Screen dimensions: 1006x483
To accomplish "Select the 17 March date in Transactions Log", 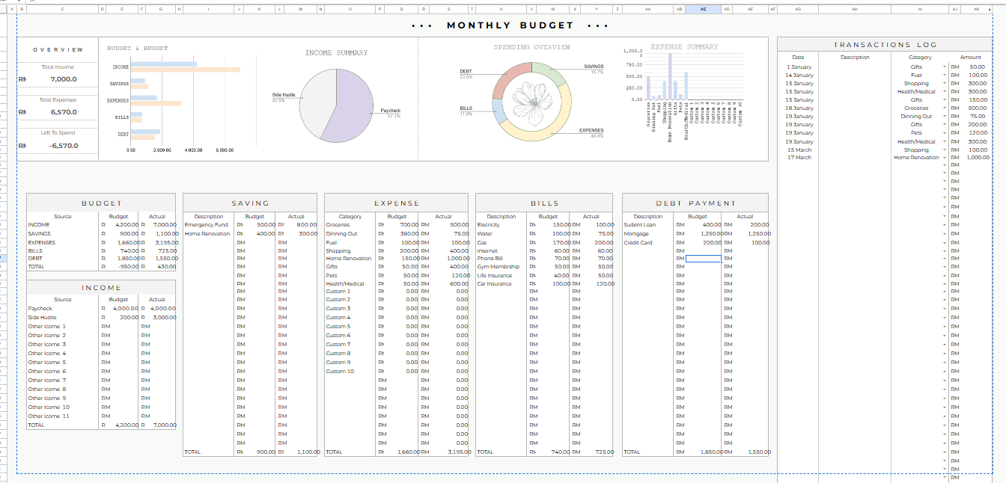I will 799,158.
